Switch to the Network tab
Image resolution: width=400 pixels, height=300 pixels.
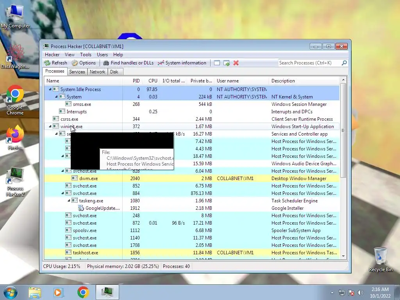tap(97, 72)
